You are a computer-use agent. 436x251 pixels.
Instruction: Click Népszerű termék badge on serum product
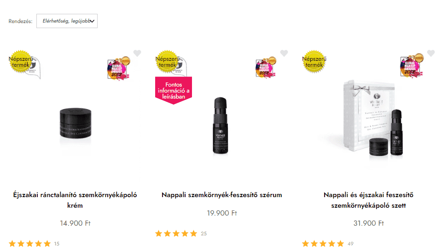(x=168, y=62)
